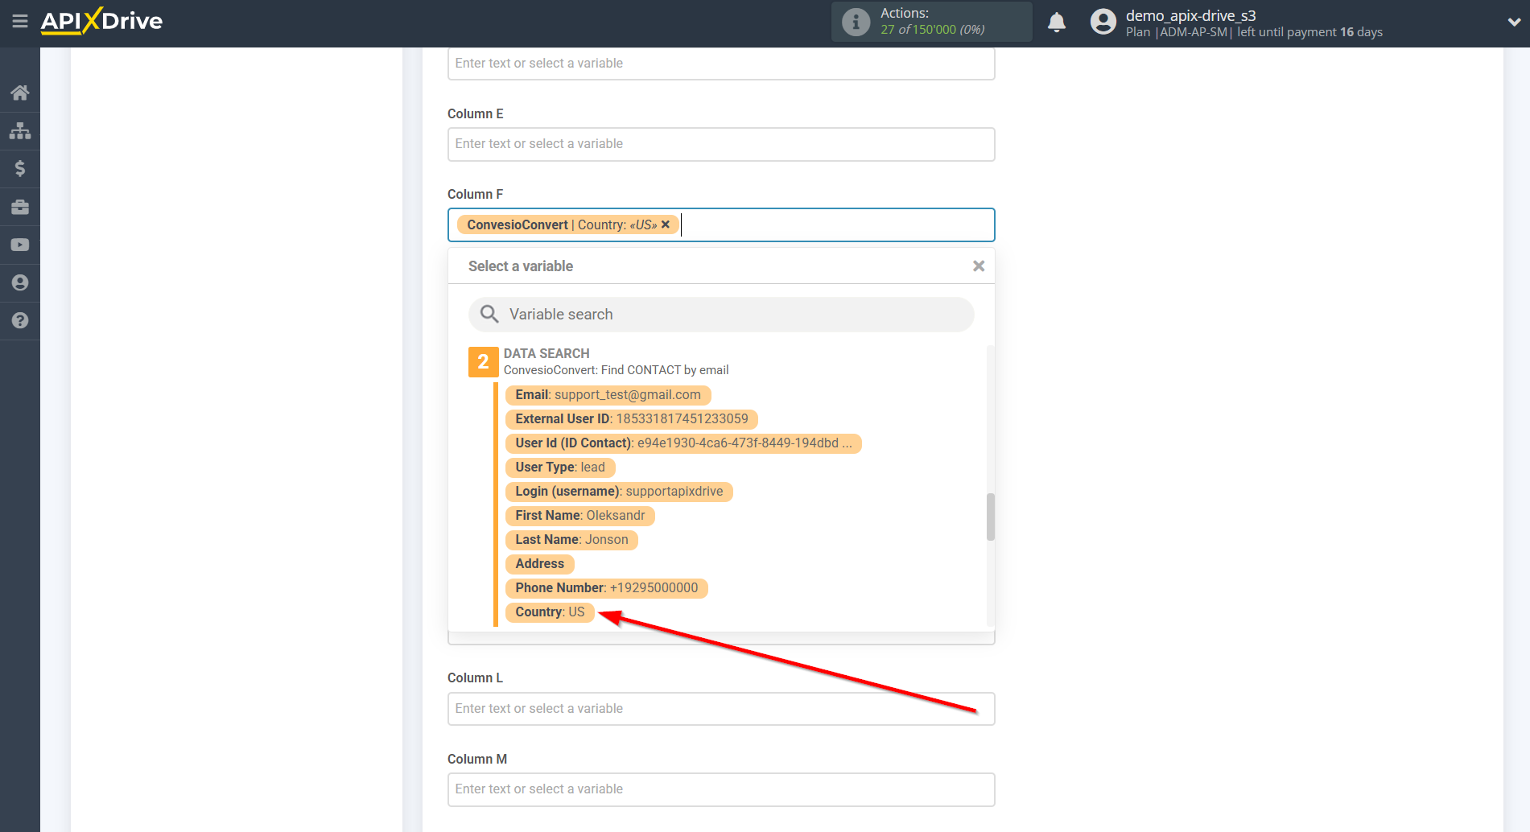
Task: Expand the account dropdown chevron
Action: (x=1513, y=23)
